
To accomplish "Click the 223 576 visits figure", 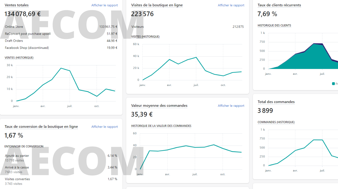I will point(142,14).
